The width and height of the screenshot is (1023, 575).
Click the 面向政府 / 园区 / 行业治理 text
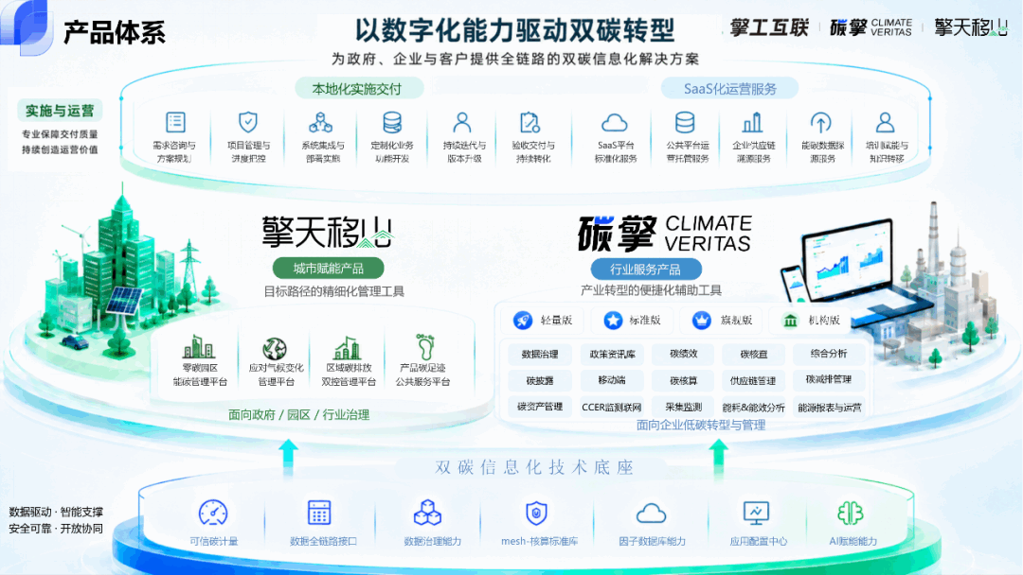click(x=298, y=415)
